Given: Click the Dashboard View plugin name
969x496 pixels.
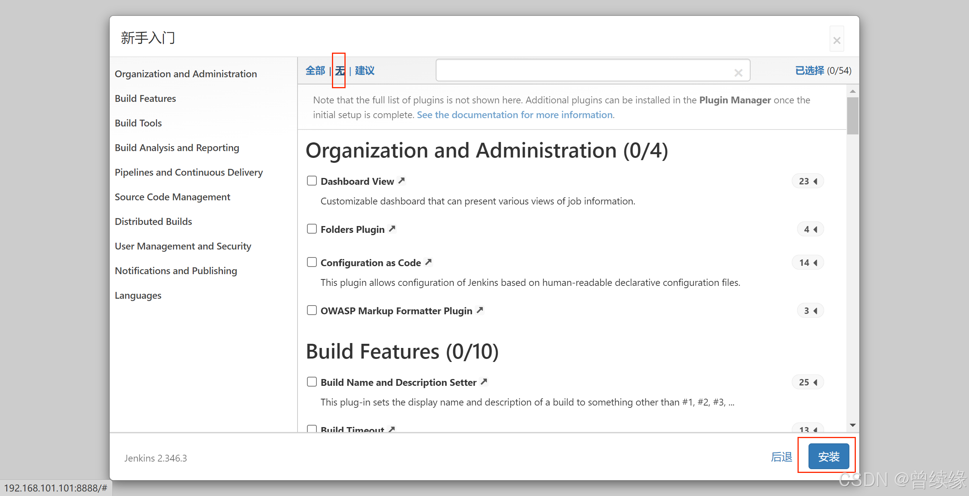Looking at the screenshot, I should coord(357,181).
